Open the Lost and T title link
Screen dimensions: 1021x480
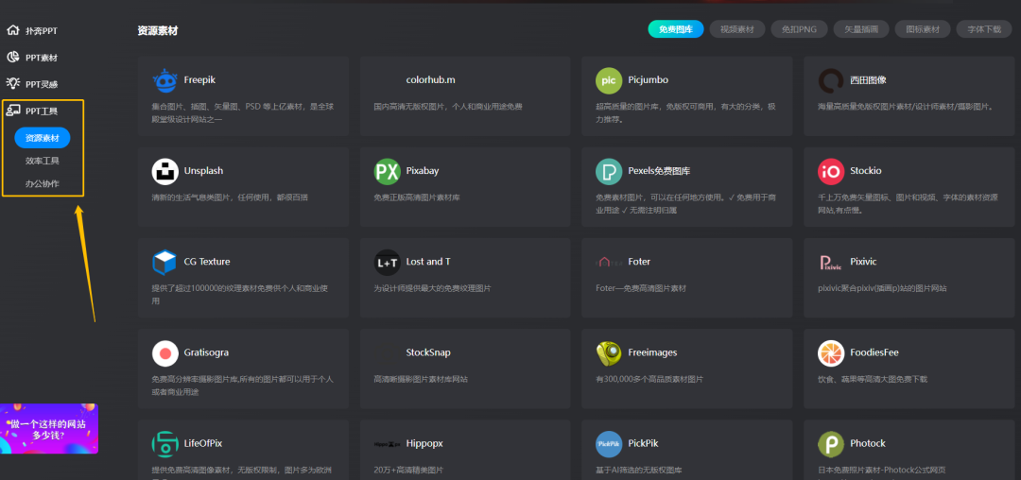tap(428, 262)
